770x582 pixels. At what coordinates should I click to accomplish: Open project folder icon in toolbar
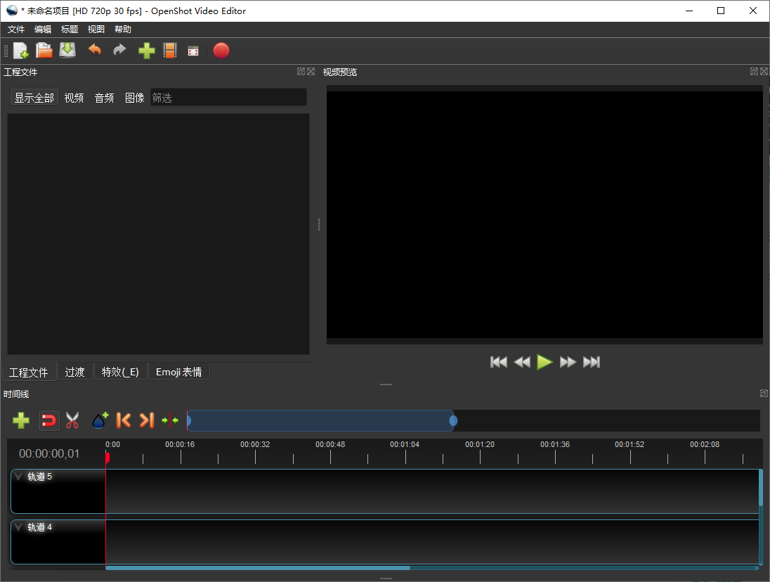(44, 51)
